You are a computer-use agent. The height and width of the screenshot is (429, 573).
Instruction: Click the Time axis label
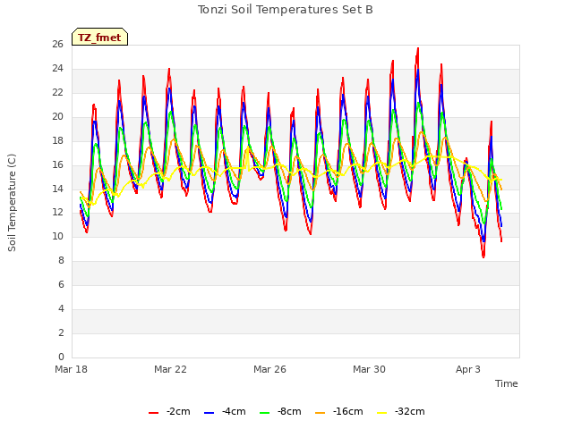pyautogui.click(x=506, y=383)
